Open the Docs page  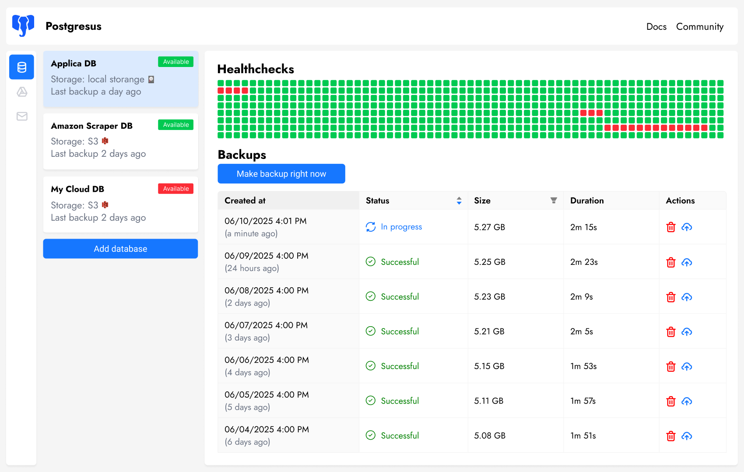[x=656, y=26]
